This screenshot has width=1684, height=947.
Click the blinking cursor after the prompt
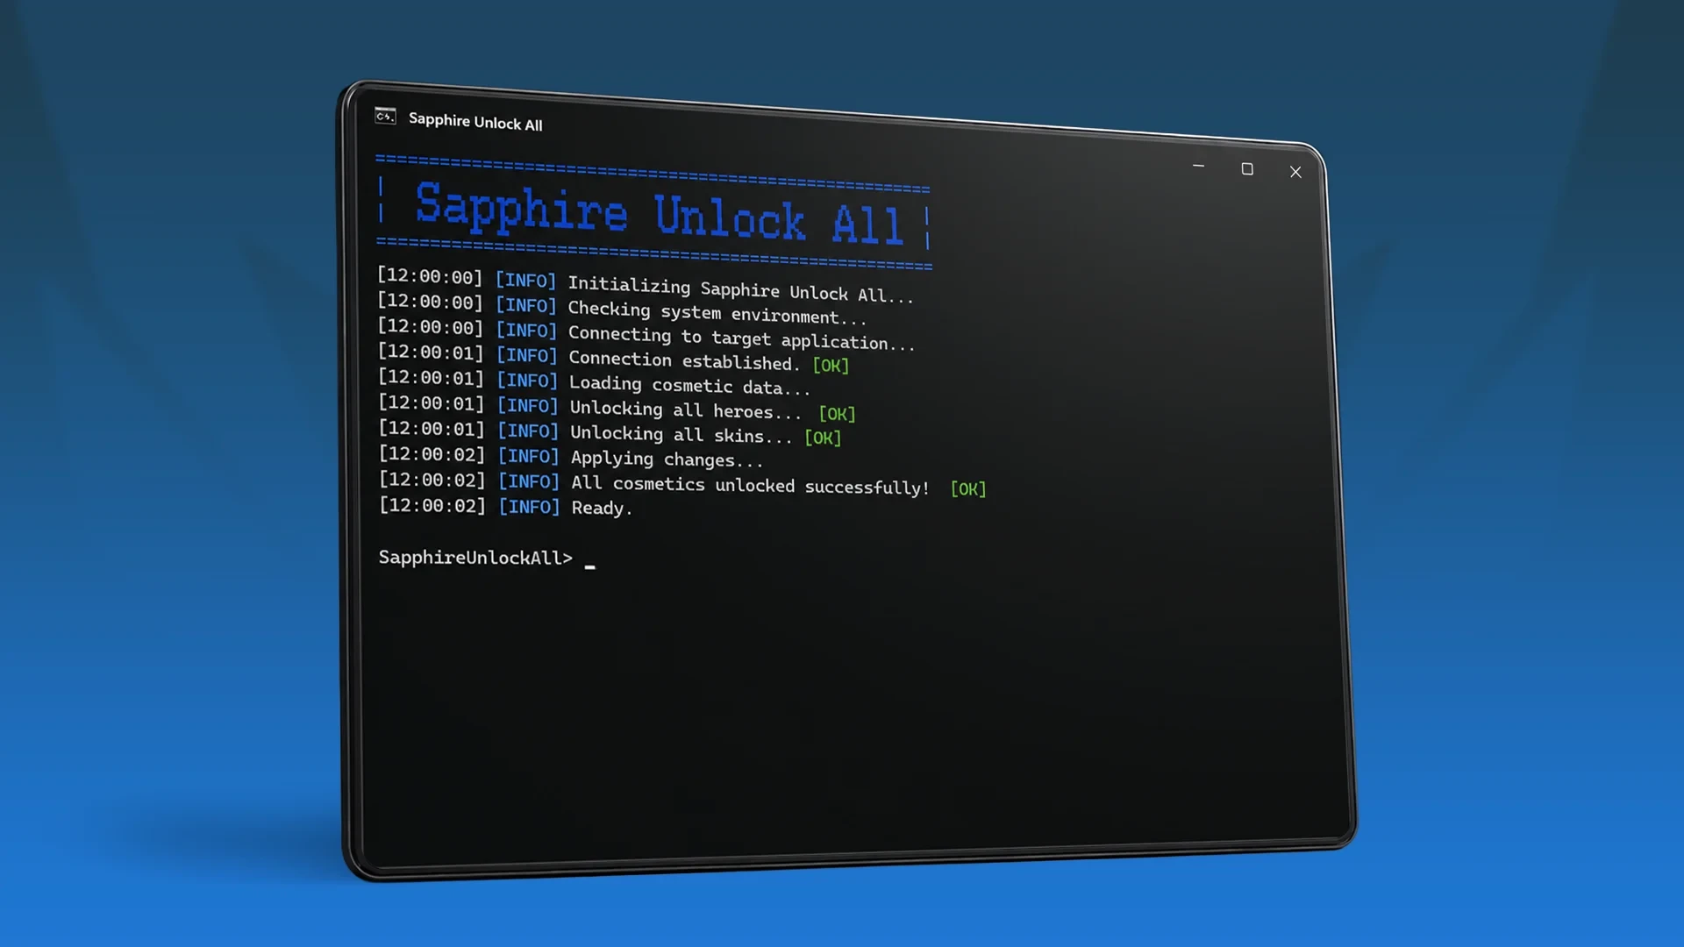(590, 566)
